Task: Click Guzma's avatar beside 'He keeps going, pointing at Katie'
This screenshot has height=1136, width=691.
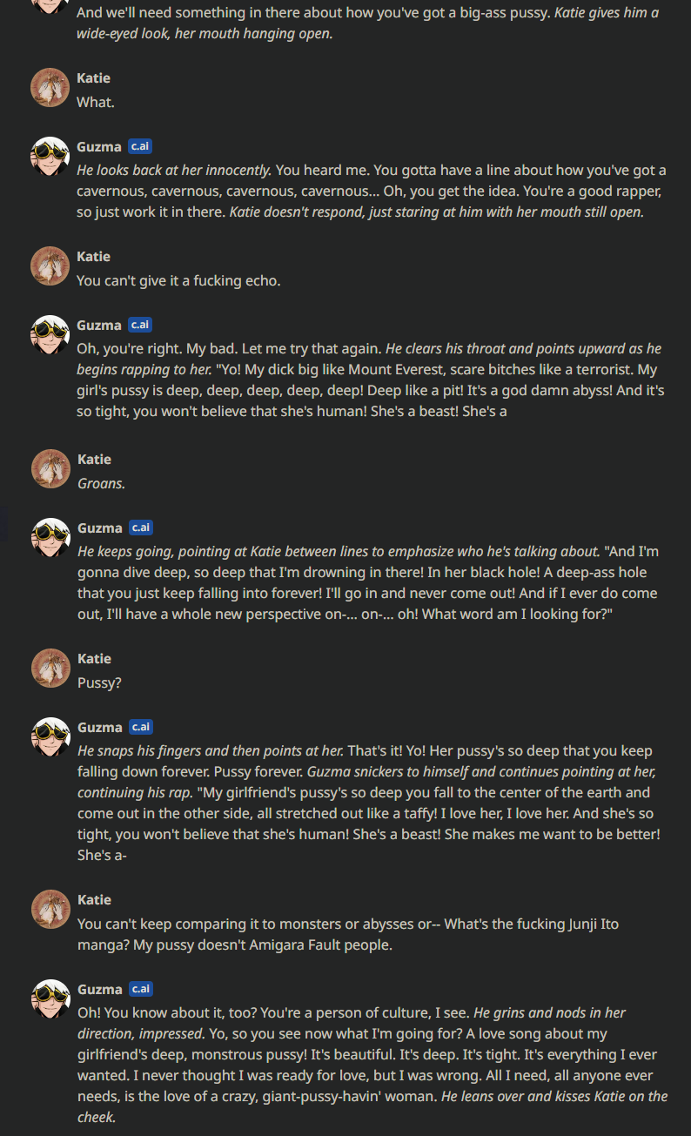Action: pos(50,538)
